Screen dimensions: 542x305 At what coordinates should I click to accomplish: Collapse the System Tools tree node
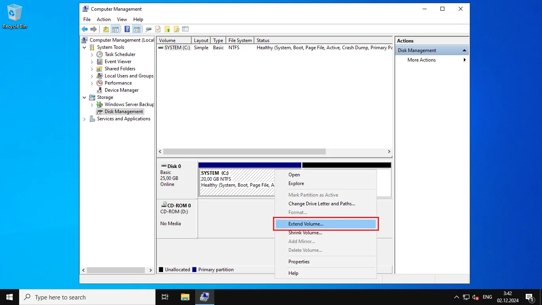[x=85, y=47]
